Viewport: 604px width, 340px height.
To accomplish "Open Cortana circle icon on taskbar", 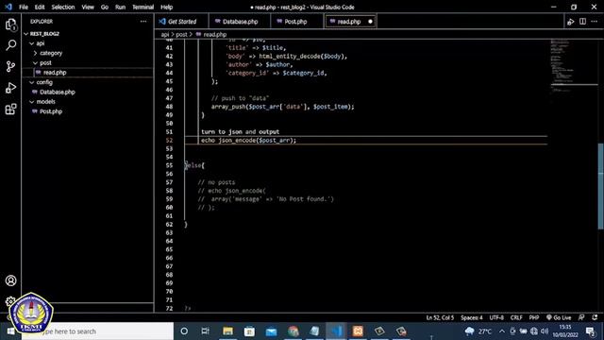I will (184, 331).
